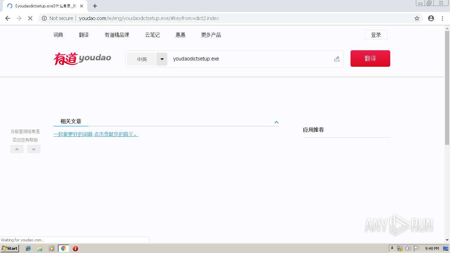Go back to the previous page
The height and width of the screenshot is (253, 450).
[x=8, y=18]
